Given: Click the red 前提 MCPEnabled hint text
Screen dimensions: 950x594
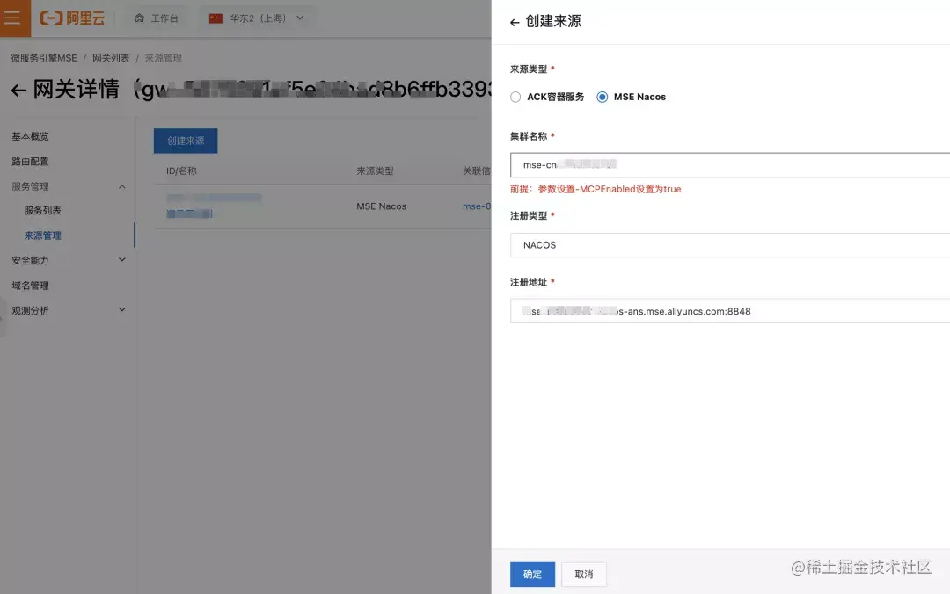Looking at the screenshot, I should click(x=596, y=189).
